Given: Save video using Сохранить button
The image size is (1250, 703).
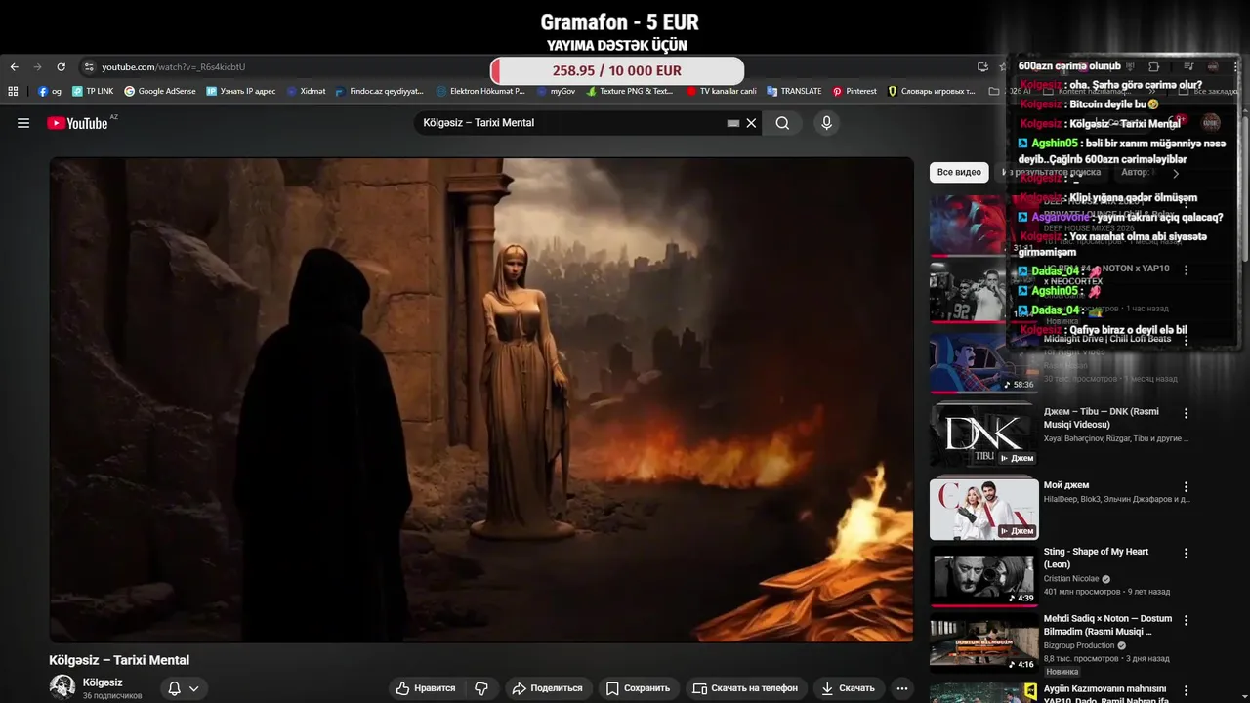Looking at the screenshot, I should pyautogui.click(x=638, y=688).
